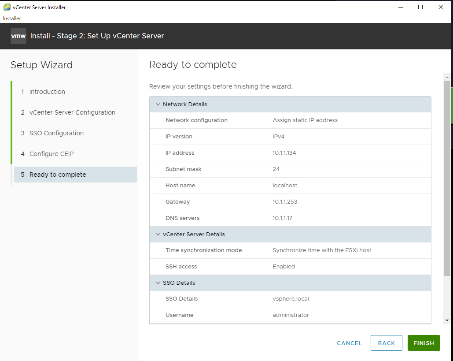Click 'Assign static IP address' value
Image resolution: width=453 pixels, height=361 pixels.
point(305,120)
